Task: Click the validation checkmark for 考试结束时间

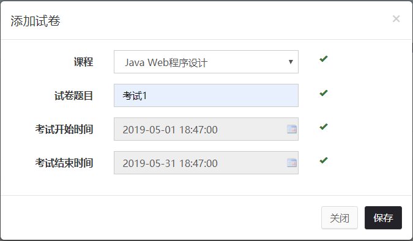Action: 324,160
